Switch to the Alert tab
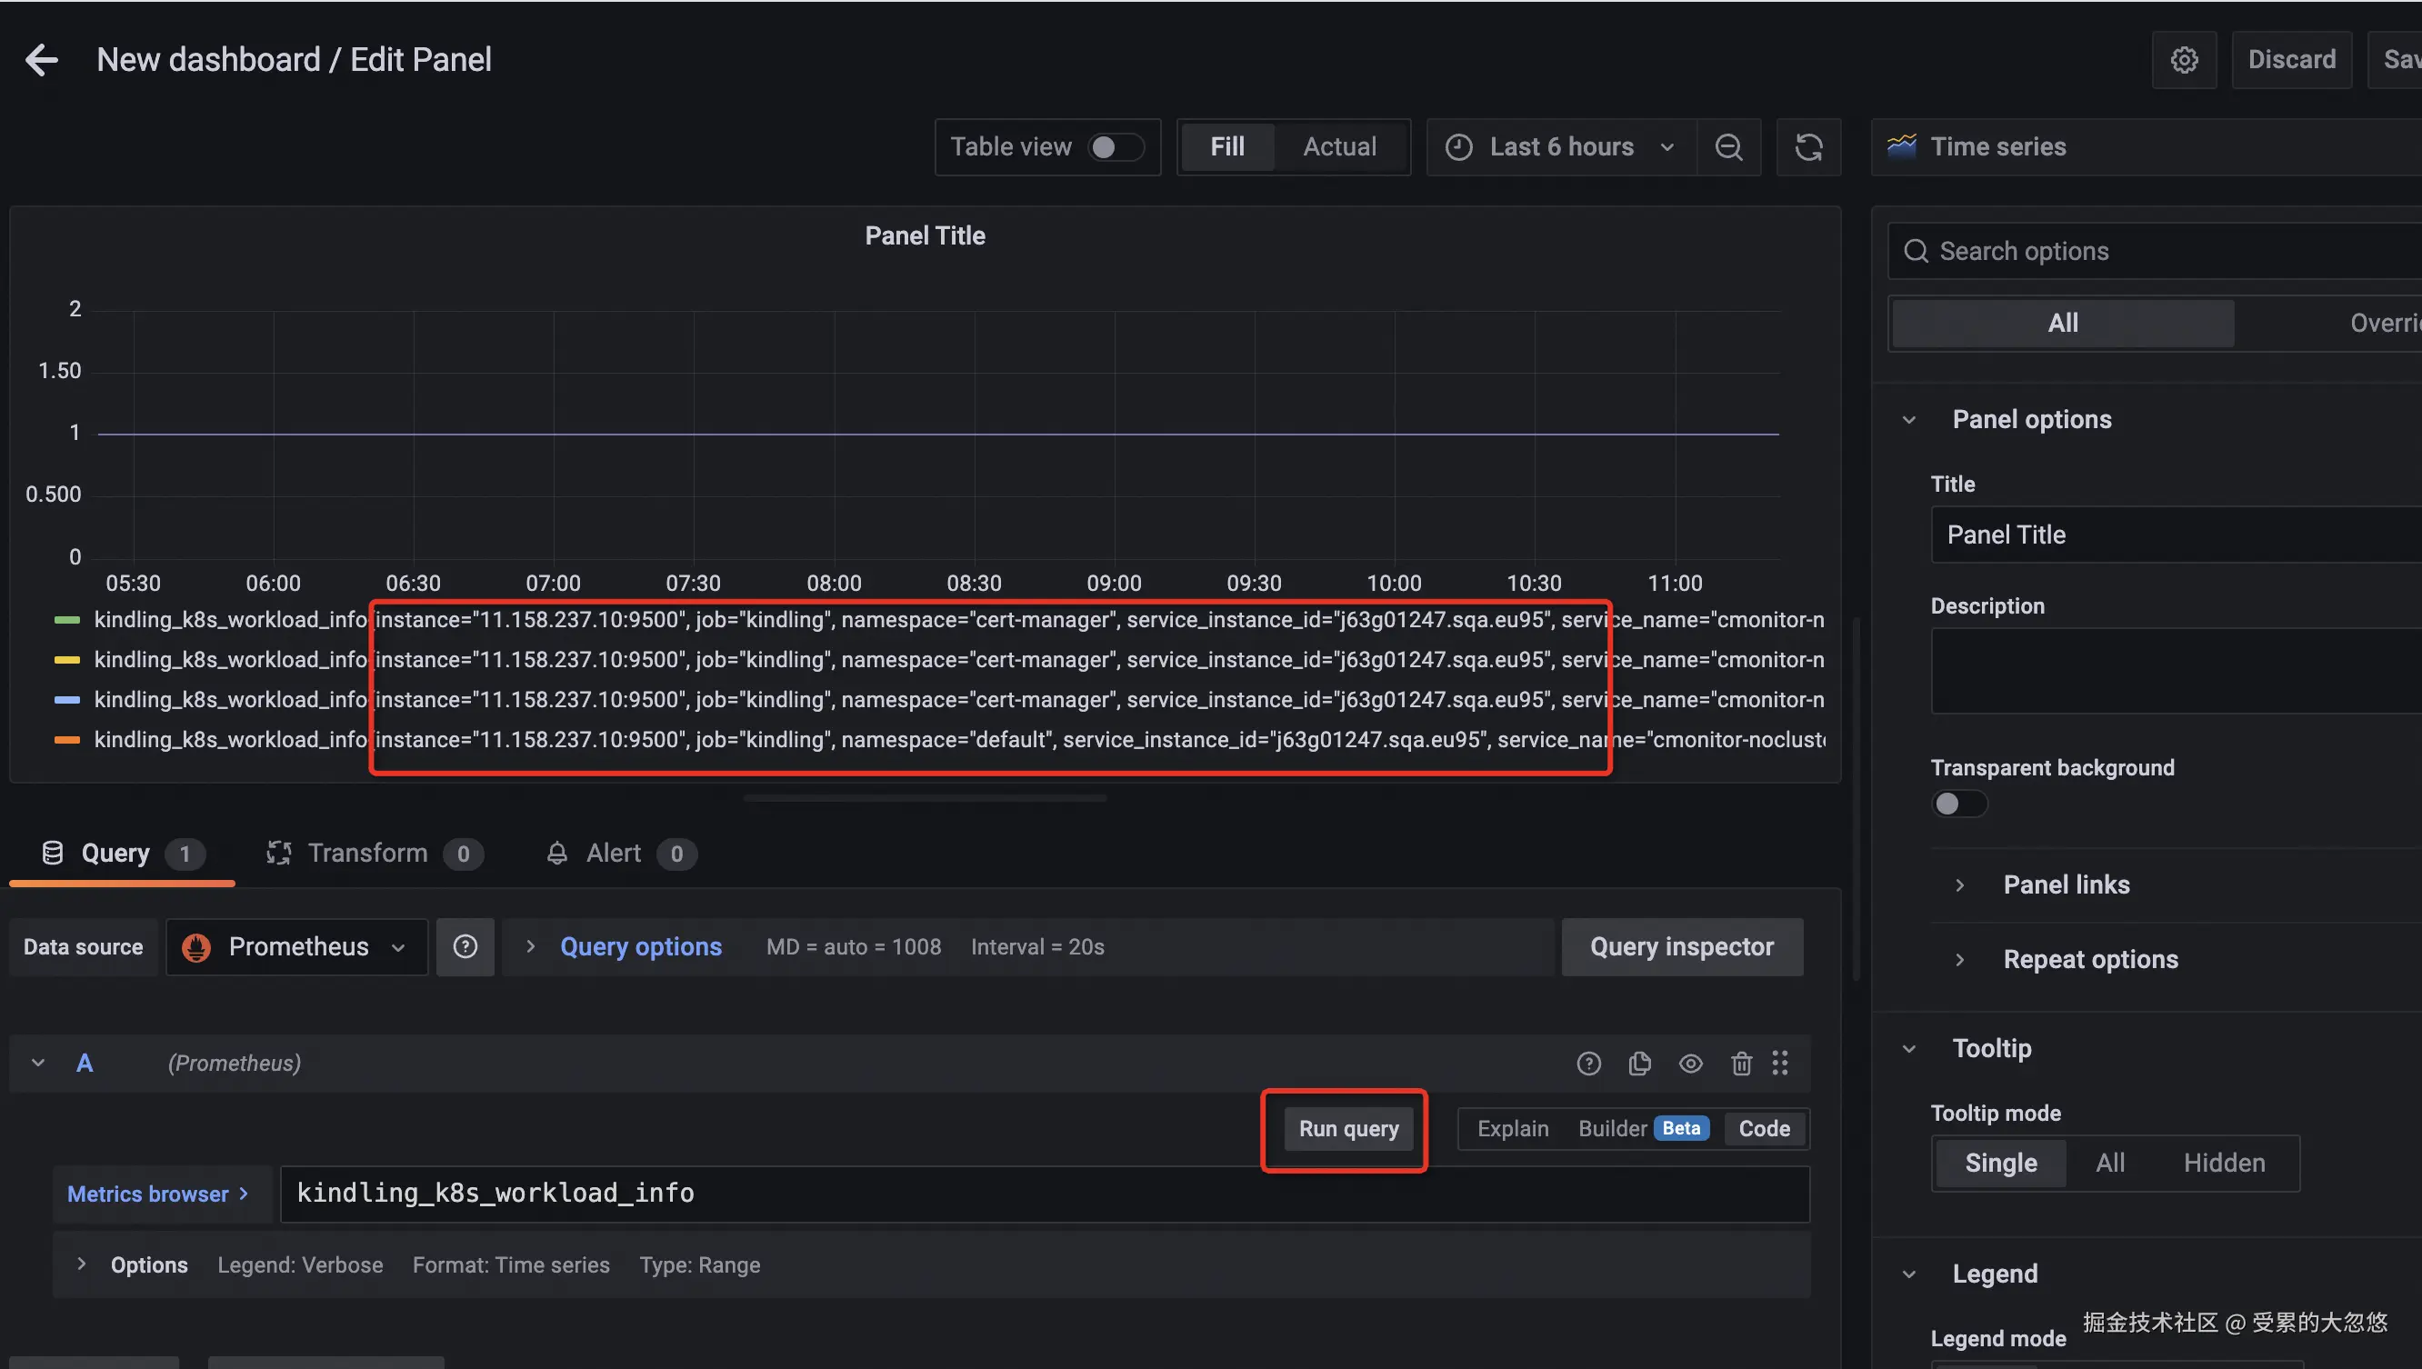Screen dimensions: 2422x1369 pyautogui.click(x=613, y=853)
